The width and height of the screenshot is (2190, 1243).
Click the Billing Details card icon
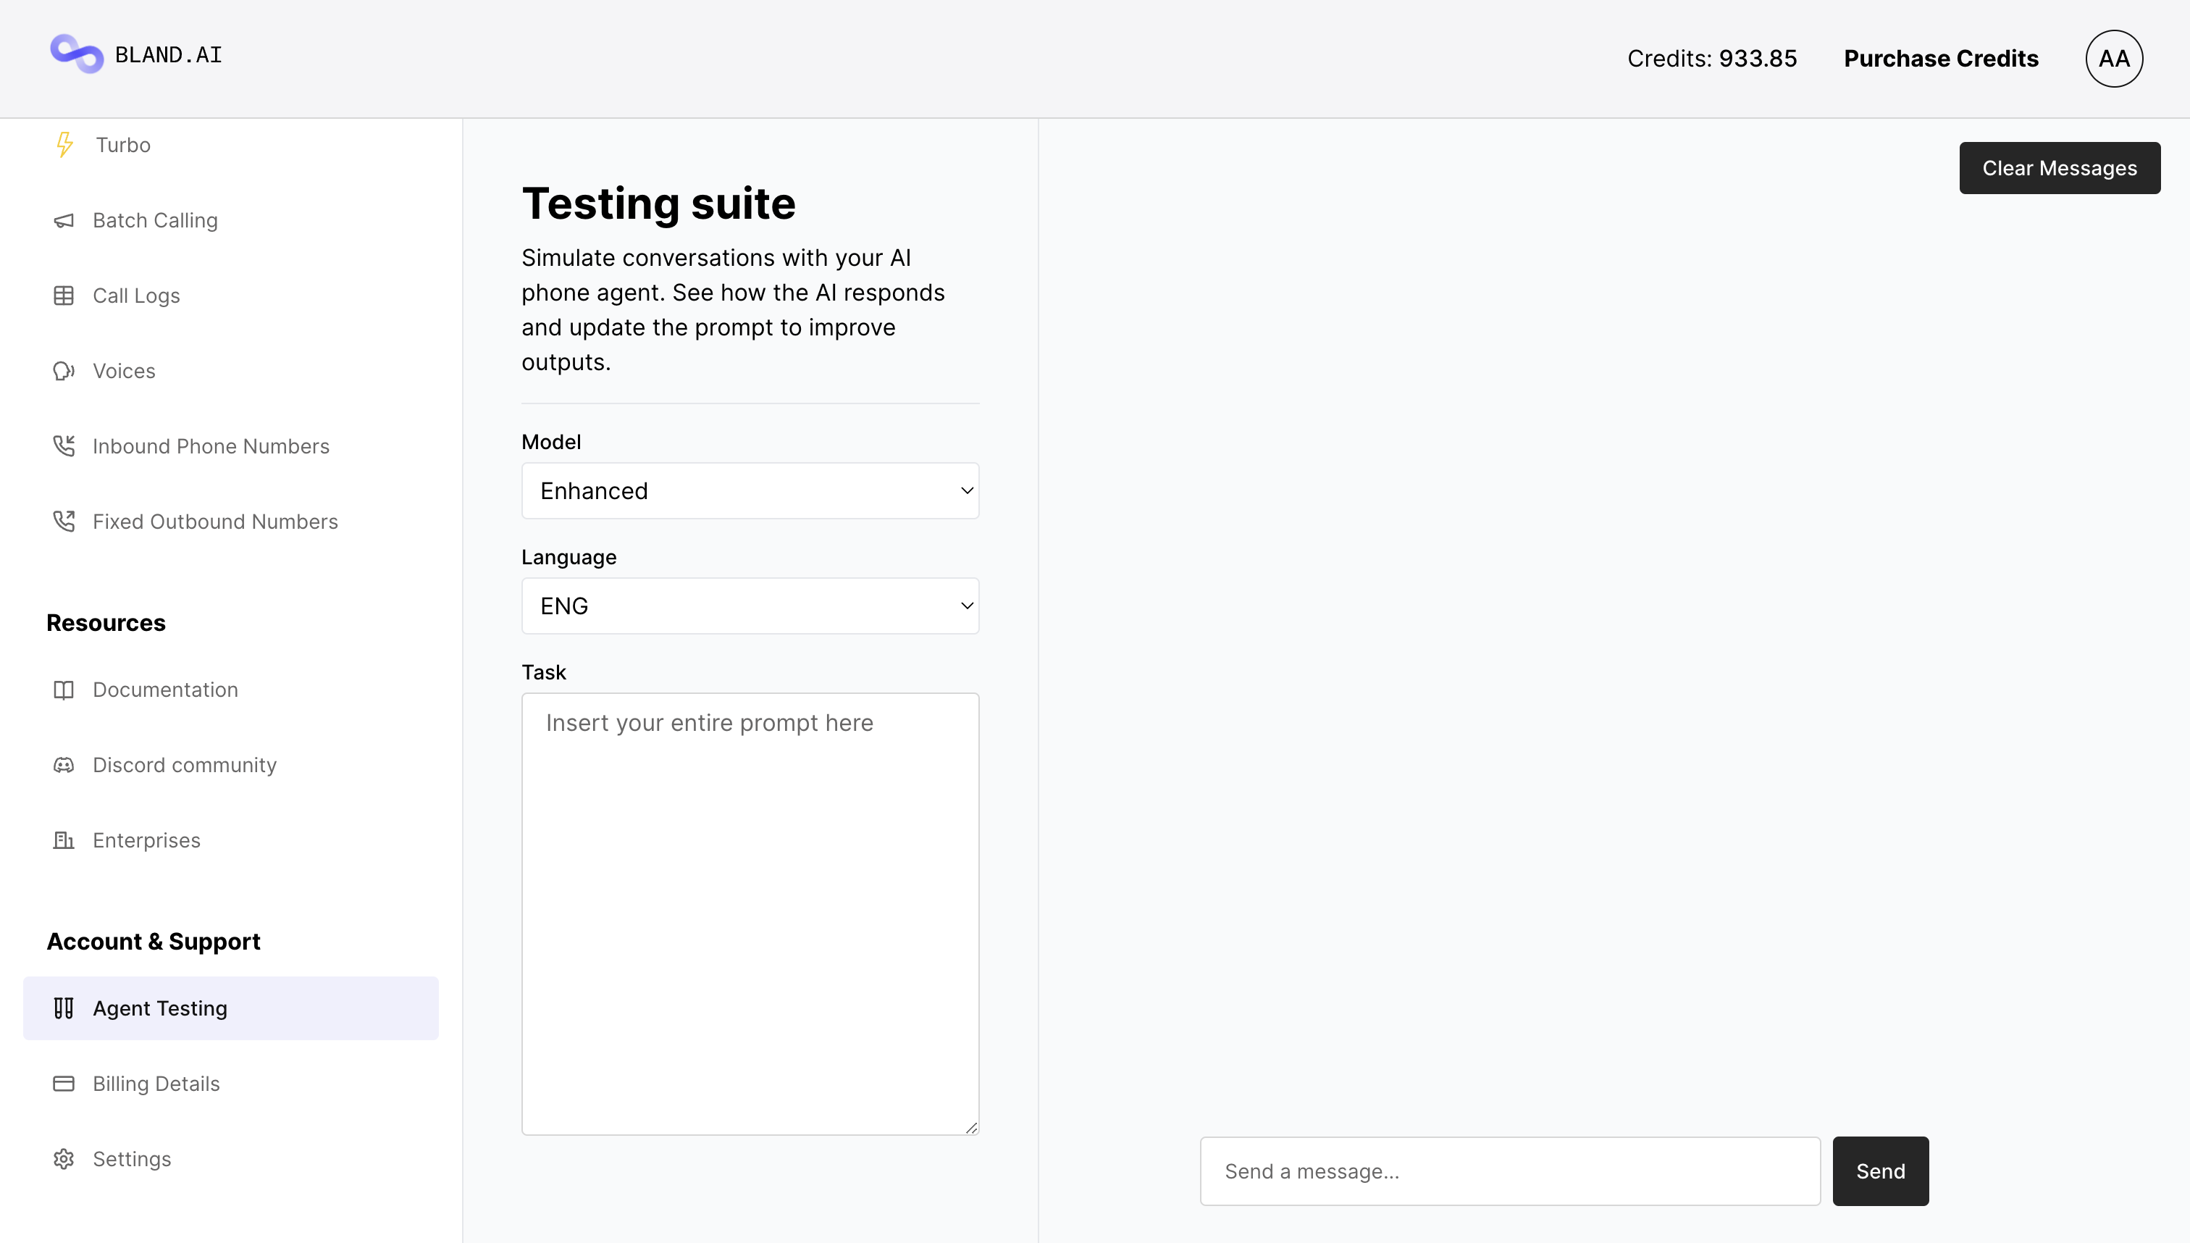tap(64, 1082)
